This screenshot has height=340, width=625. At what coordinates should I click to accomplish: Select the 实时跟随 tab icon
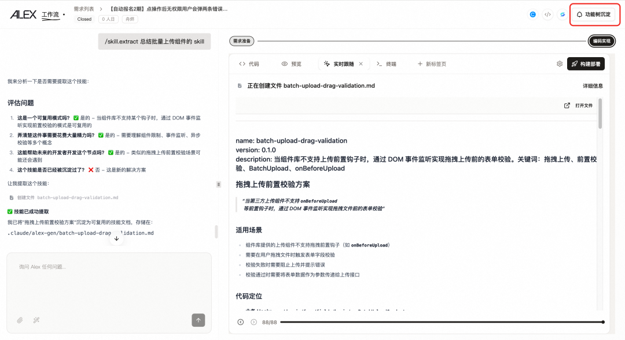point(327,63)
